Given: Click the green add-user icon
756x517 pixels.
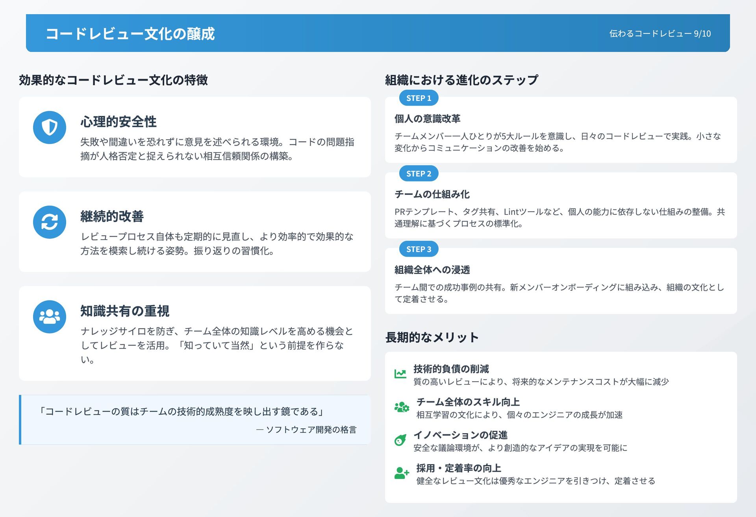Looking at the screenshot, I should click(402, 473).
